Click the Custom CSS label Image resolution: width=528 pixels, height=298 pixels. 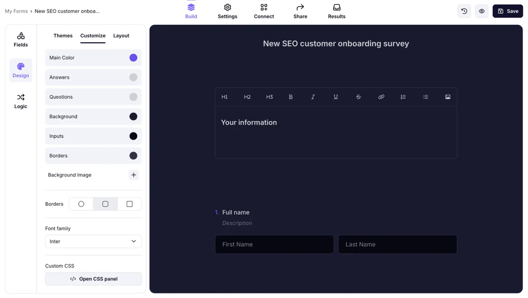pos(60,266)
